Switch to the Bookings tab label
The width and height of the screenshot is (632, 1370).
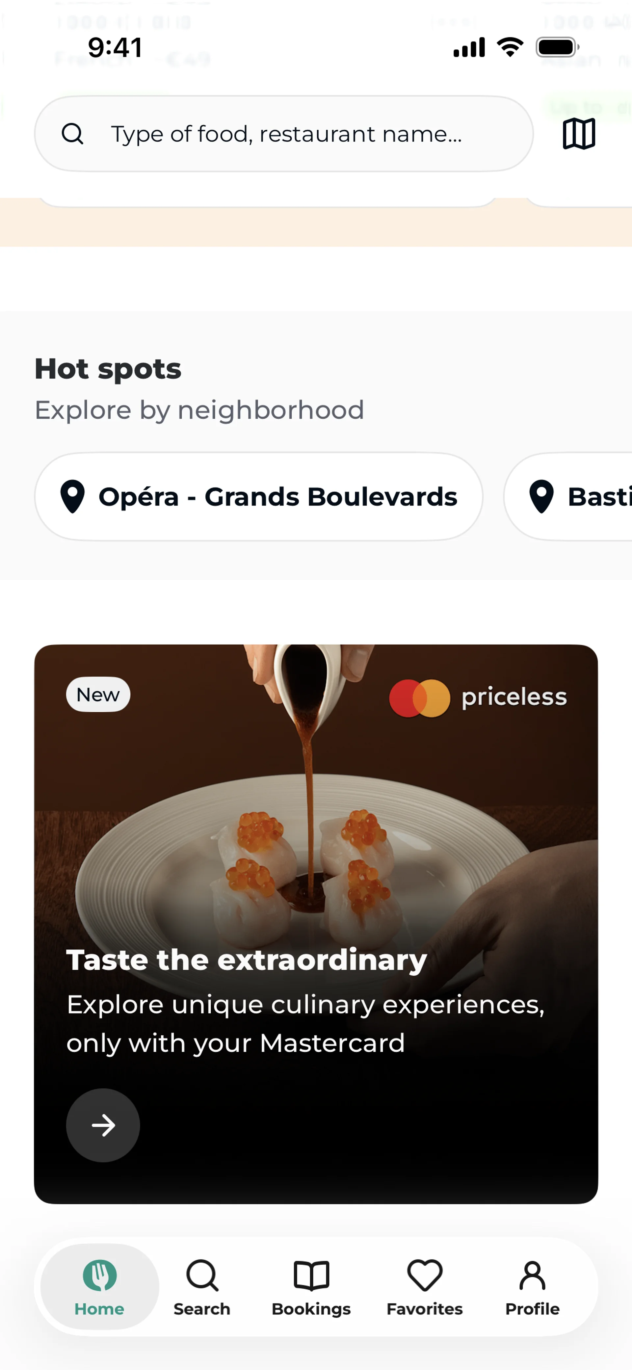coord(311,1309)
